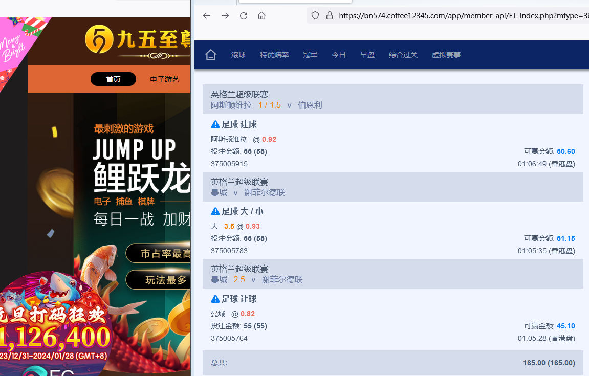Click bet number 375005783
This screenshot has height=376, width=589.
(x=229, y=251)
